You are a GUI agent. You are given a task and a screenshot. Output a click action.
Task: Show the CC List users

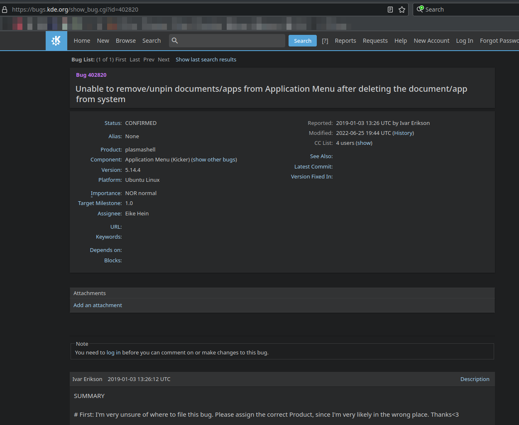(364, 143)
